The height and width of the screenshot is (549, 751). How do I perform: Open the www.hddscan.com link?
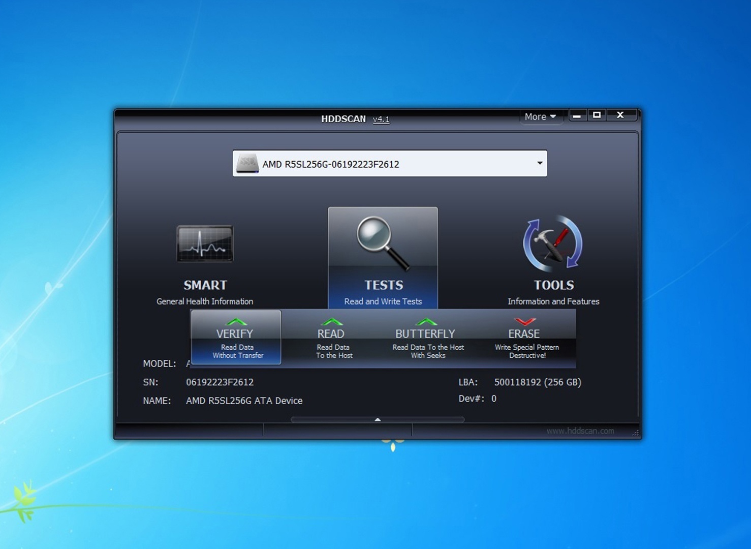[x=580, y=431]
